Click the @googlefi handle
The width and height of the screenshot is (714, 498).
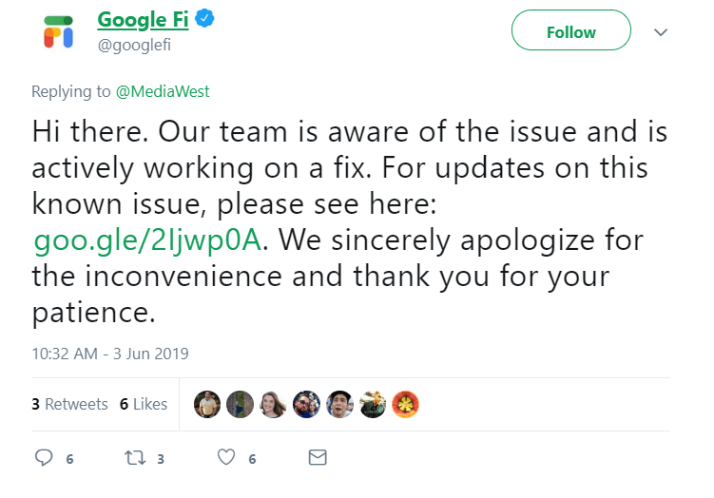(x=134, y=45)
